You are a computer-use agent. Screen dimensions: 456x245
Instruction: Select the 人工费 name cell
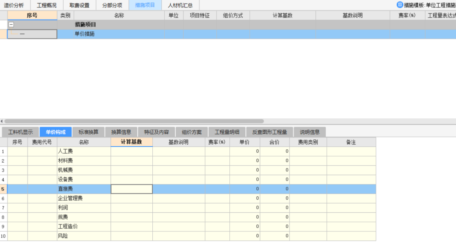coord(84,151)
